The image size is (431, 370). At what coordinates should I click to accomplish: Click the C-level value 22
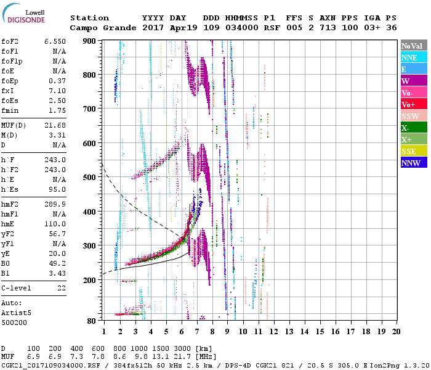[x=62, y=288]
